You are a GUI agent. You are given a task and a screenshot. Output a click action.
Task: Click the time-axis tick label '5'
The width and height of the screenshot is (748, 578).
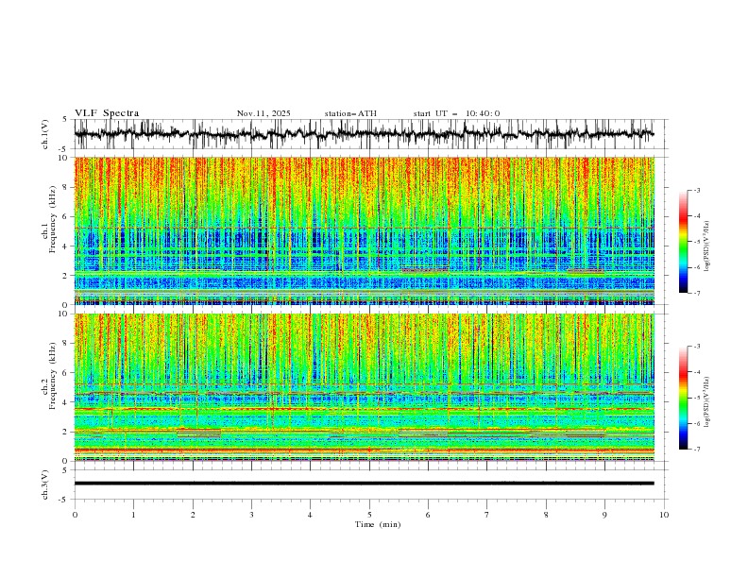tap(369, 515)
